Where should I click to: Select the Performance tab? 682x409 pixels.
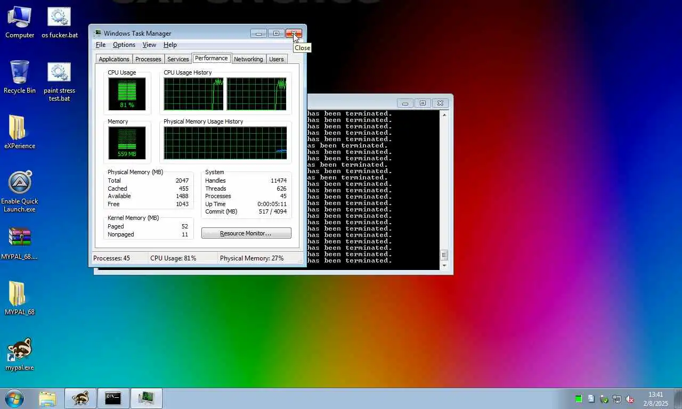212,58
